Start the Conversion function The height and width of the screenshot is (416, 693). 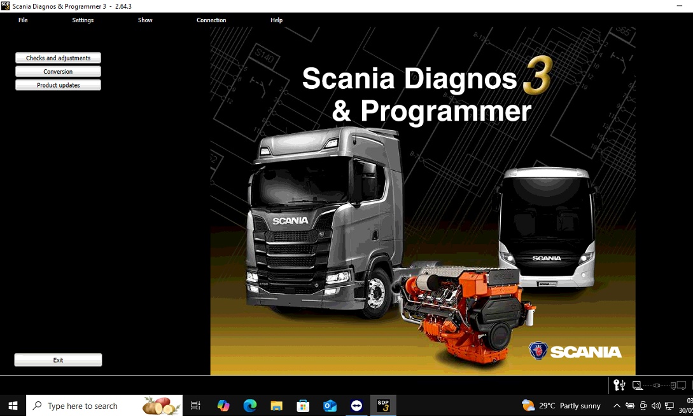(x=58, y=72)
